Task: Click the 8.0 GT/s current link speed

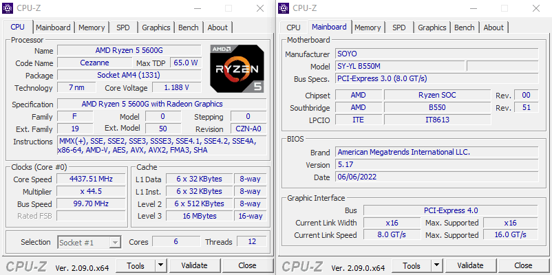Action: tap(392, 234)
